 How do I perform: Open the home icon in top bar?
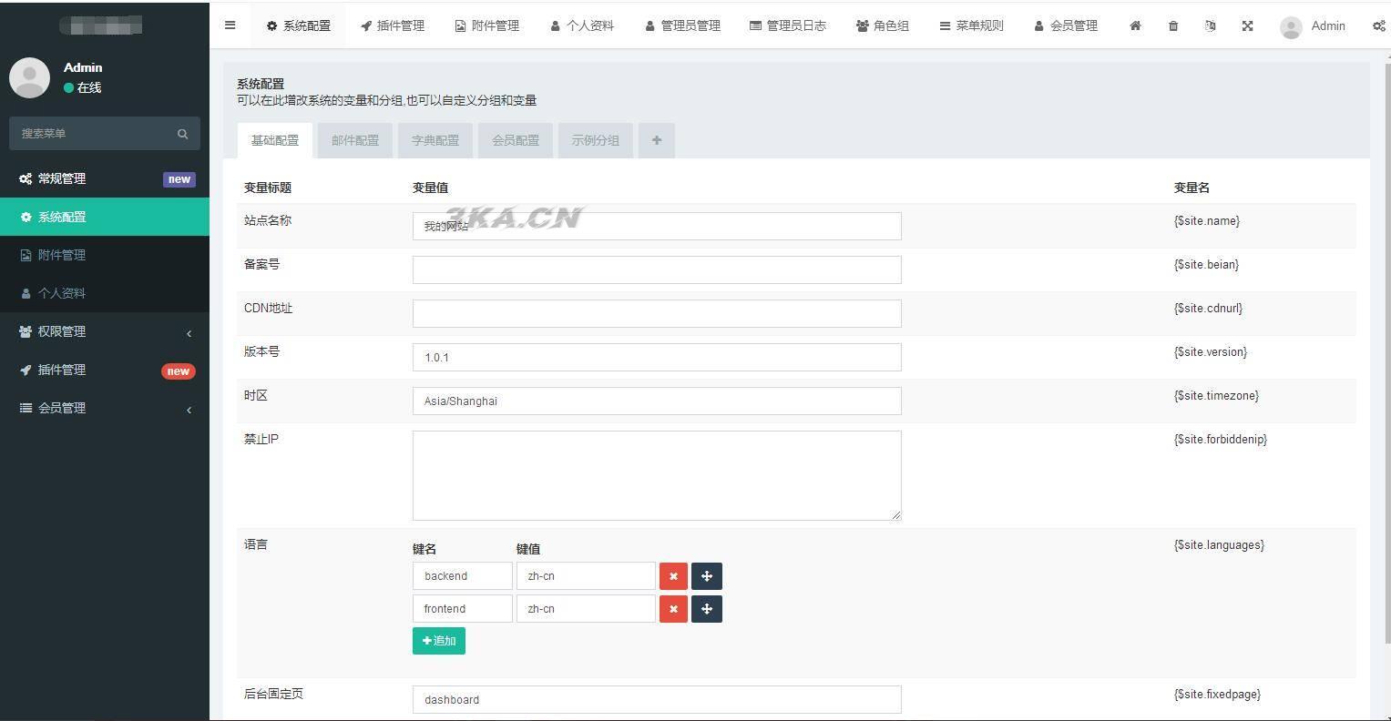point(1135,25)
